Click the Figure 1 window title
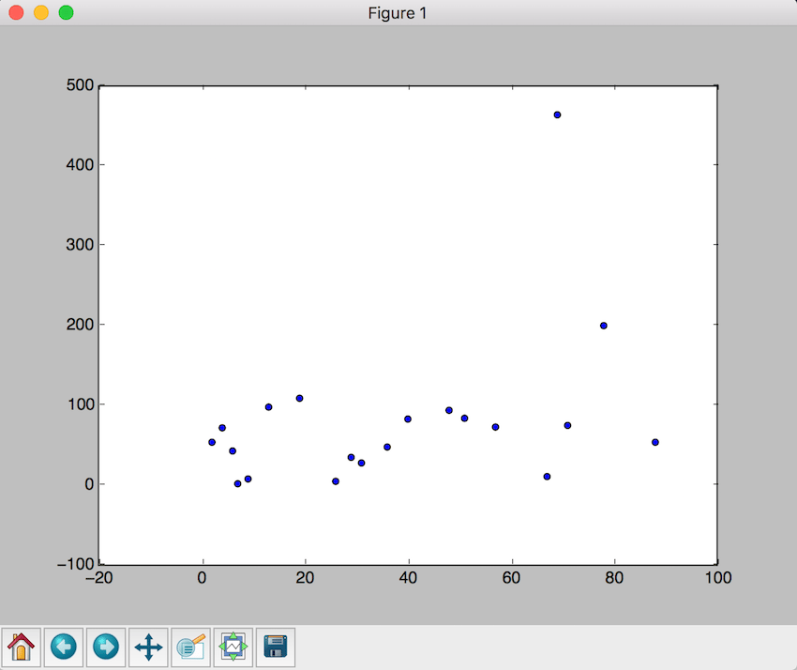797x670 pixels. coord(398,13)
